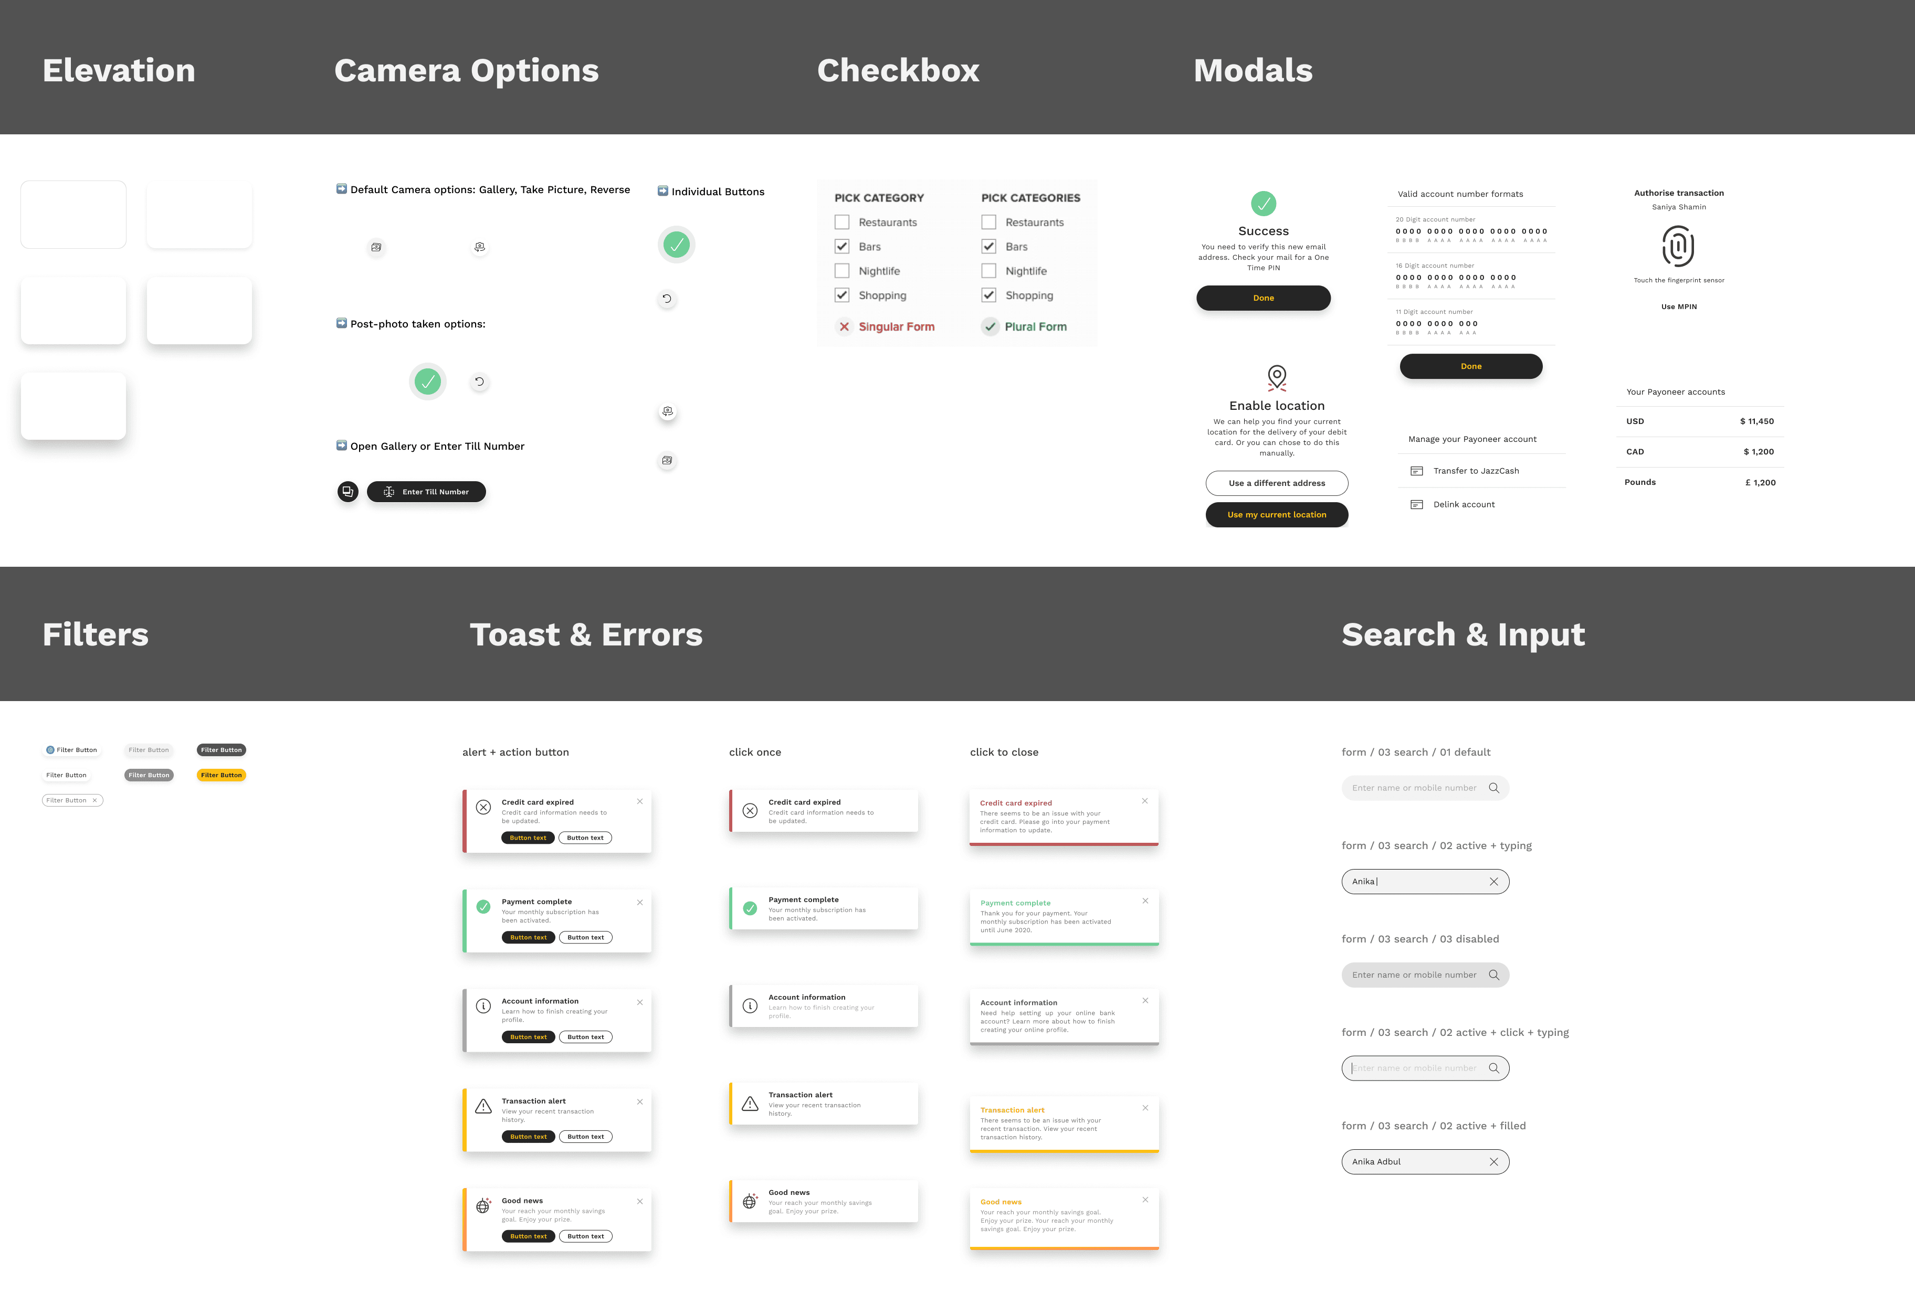Click magnifier icon in default search field
Image resolution: width=1915 pixels, height=1303 pixels.
click(x=1493, y=787)
